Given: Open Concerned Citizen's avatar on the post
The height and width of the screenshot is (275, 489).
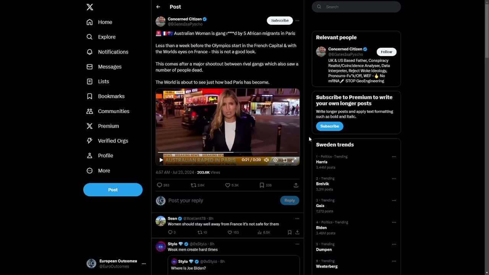Looking at the screenshot, I should tap(160, 21).
